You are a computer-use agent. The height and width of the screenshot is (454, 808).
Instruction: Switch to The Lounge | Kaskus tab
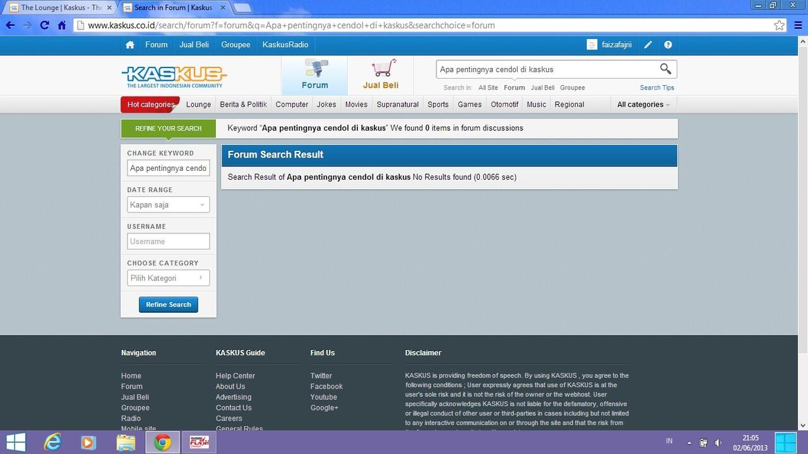click(x=61, y=8)
